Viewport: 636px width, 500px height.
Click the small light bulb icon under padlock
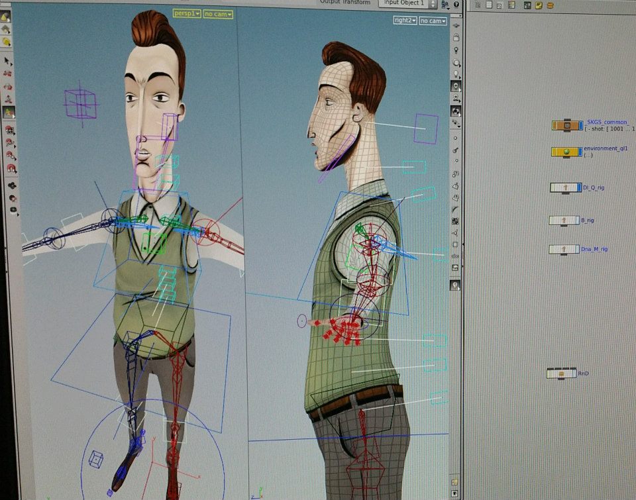coord(456,50)
